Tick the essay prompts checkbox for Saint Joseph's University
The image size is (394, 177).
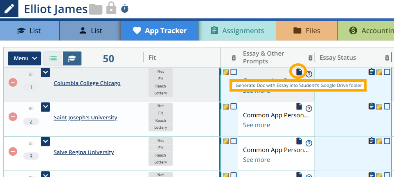(x=234, y=106)
